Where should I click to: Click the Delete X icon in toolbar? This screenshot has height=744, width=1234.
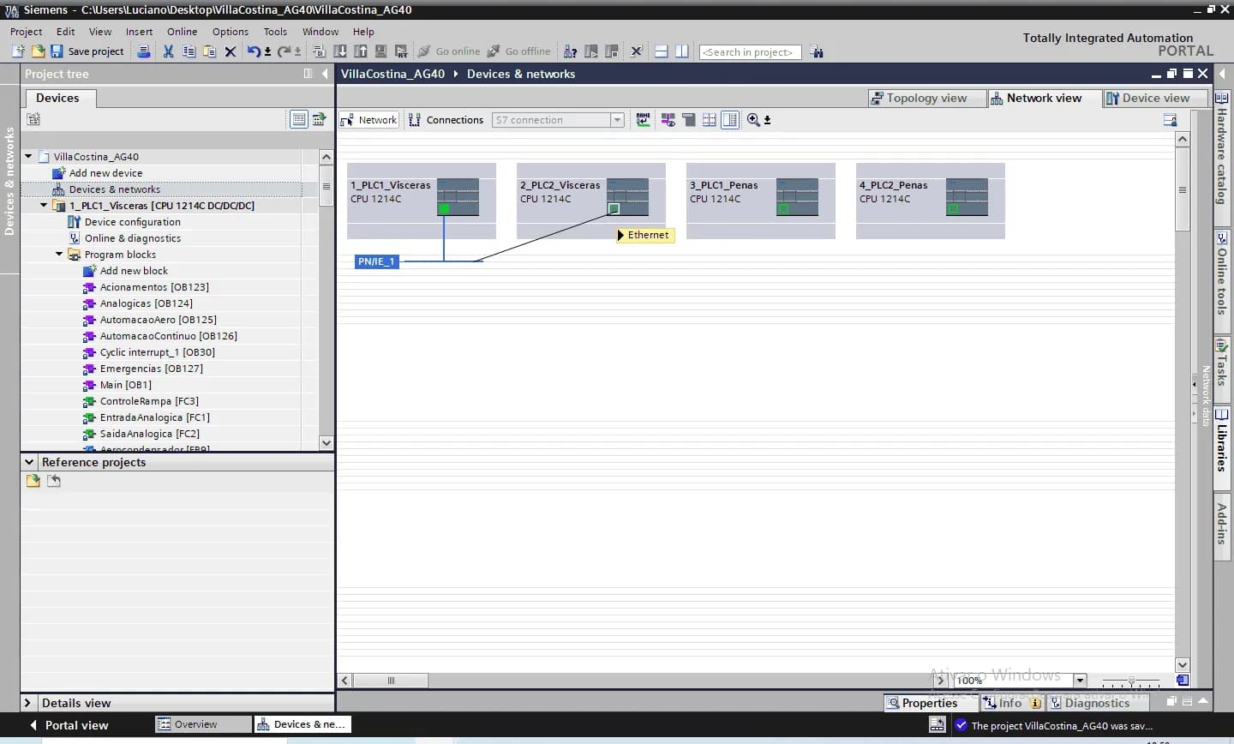230,51
